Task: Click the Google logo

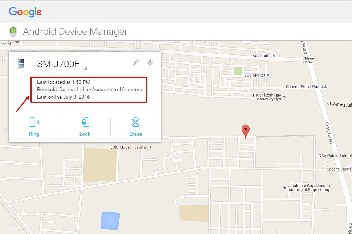Action: pyautogui.click(x=25, y=12)
